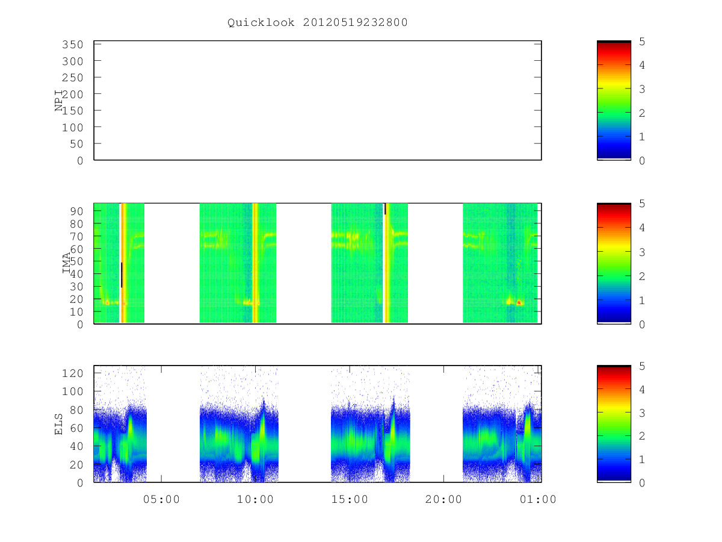Click the 300 tick on NPI axis

pyautogui.click(x=74, y=61)
